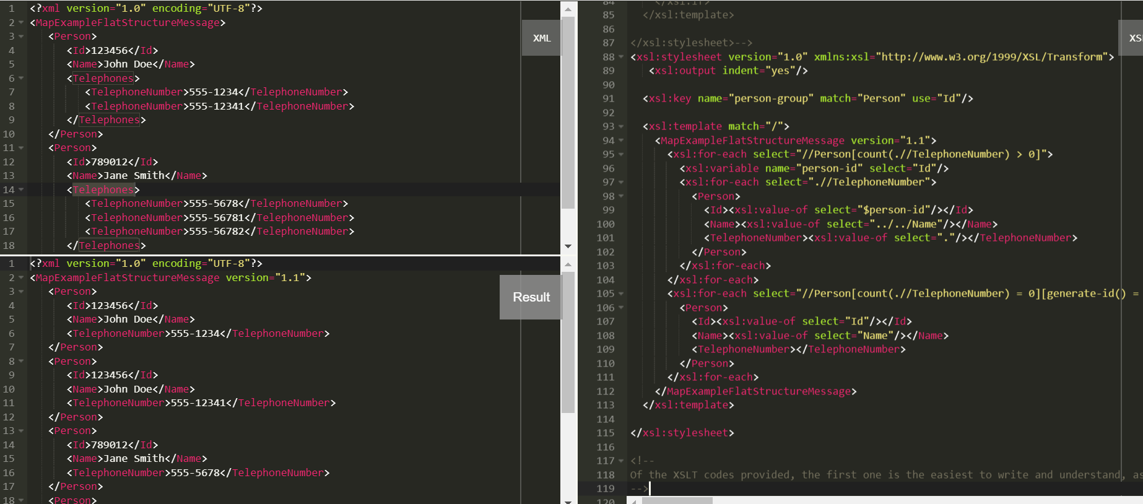The height and width of the screenshot is (504, 1143).
Task: Click '$person-id' in XSLT line 99
Action: pos(893,210)
